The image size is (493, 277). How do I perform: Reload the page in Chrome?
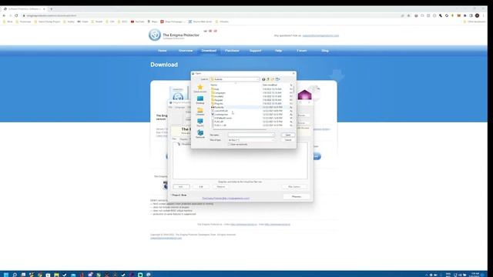[x=16, y=15]
